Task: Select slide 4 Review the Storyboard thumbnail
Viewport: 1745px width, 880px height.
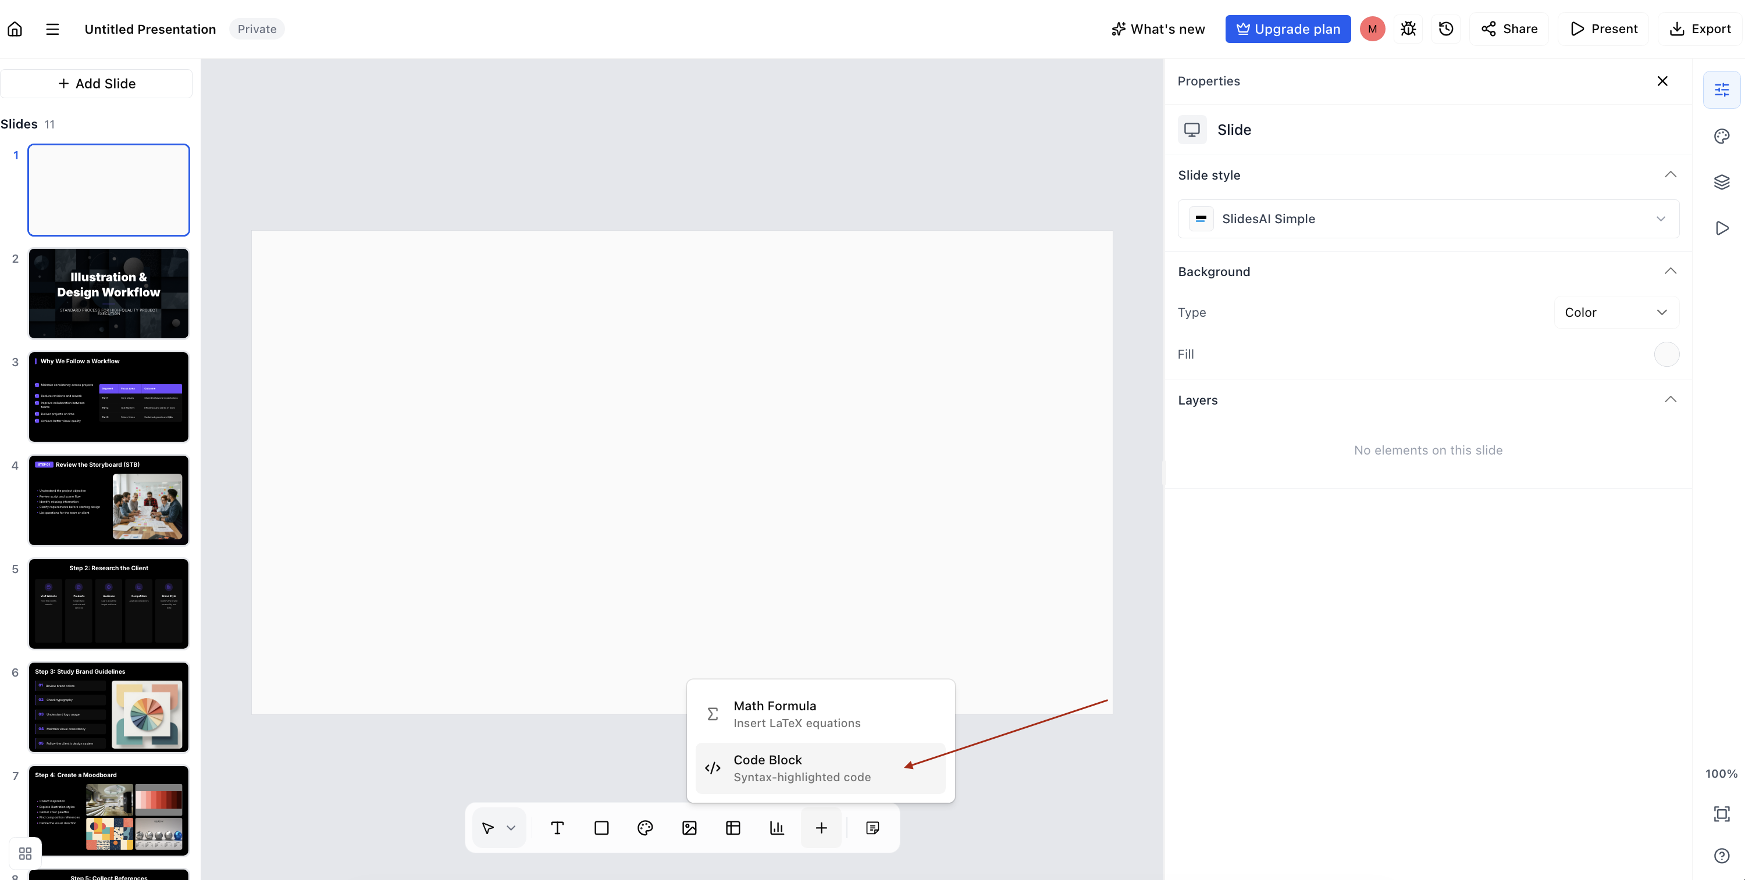Action: pyautogui.click(x=108, y=500)
